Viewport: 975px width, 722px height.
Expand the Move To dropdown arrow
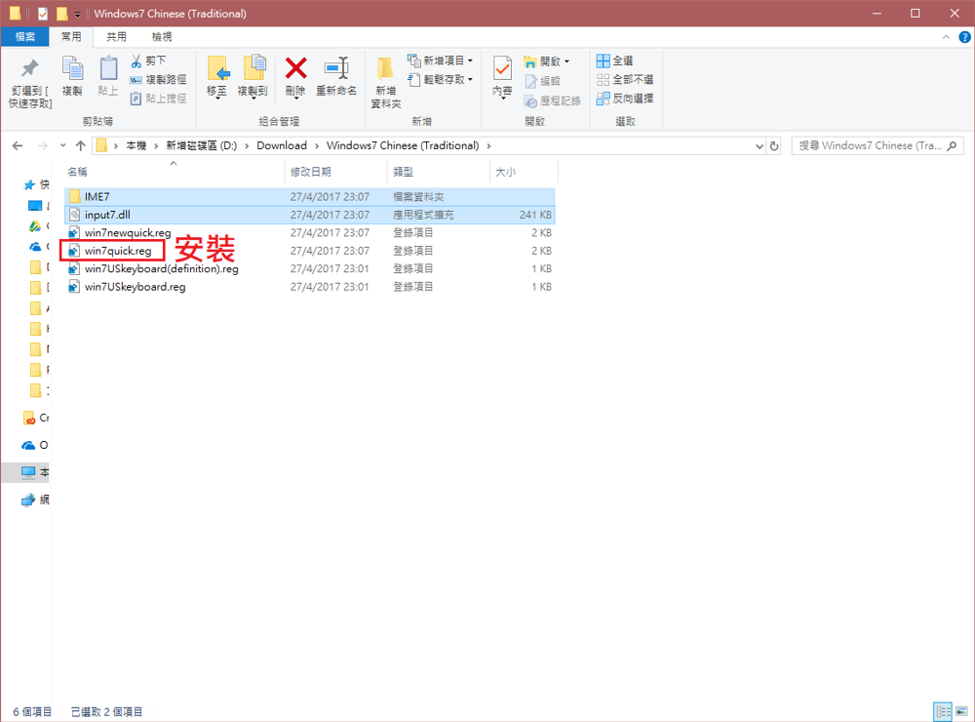pyautogui.click(x=217, y=99)
